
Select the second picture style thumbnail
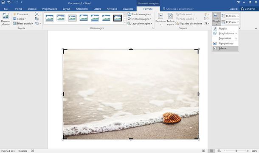(x=61, y=18)
